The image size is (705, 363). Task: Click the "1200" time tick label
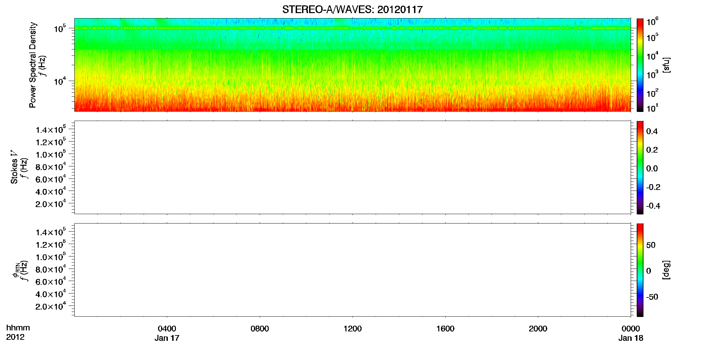[x=352, y=329]
